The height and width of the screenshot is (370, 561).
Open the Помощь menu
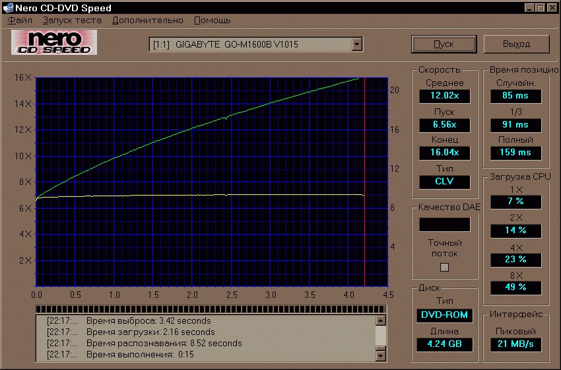212,20
